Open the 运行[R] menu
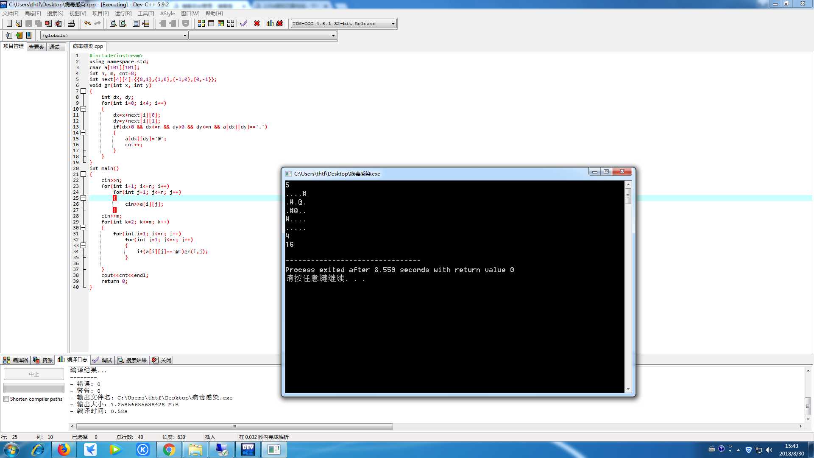This screenshot has width=814, height=458. (x=123, y=13)
